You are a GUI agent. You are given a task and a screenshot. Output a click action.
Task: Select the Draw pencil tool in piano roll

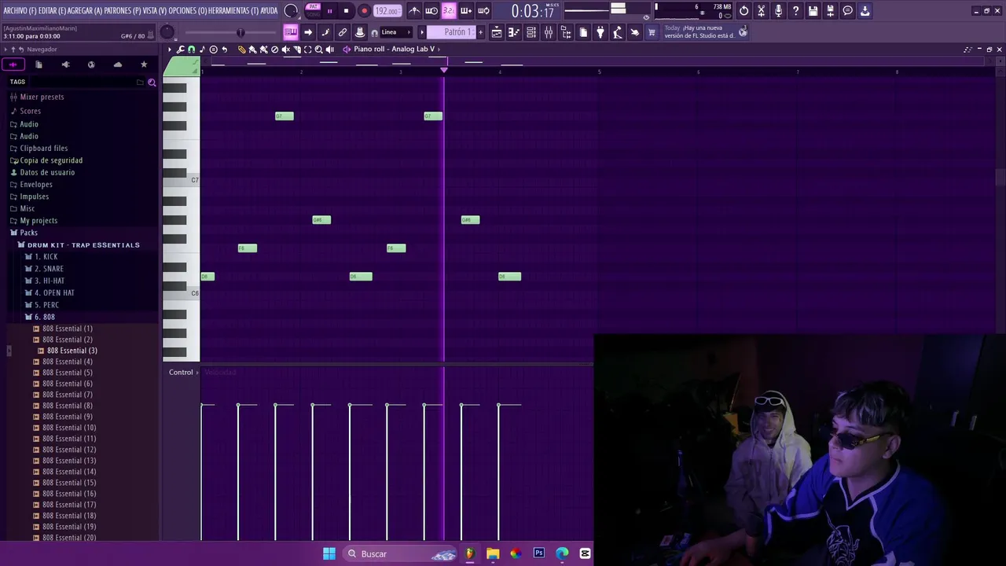tap(241, 50)
